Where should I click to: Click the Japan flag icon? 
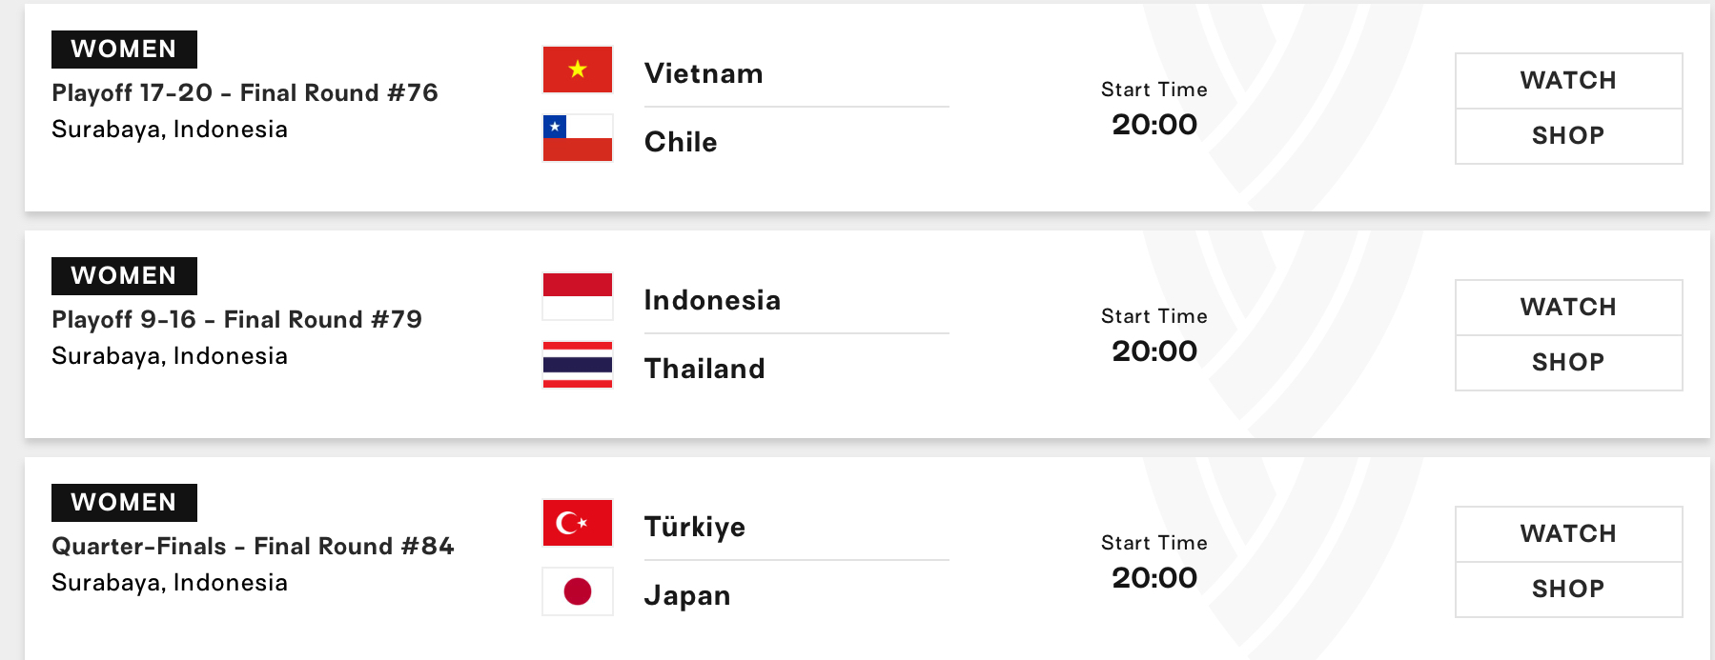coord(578,591)
